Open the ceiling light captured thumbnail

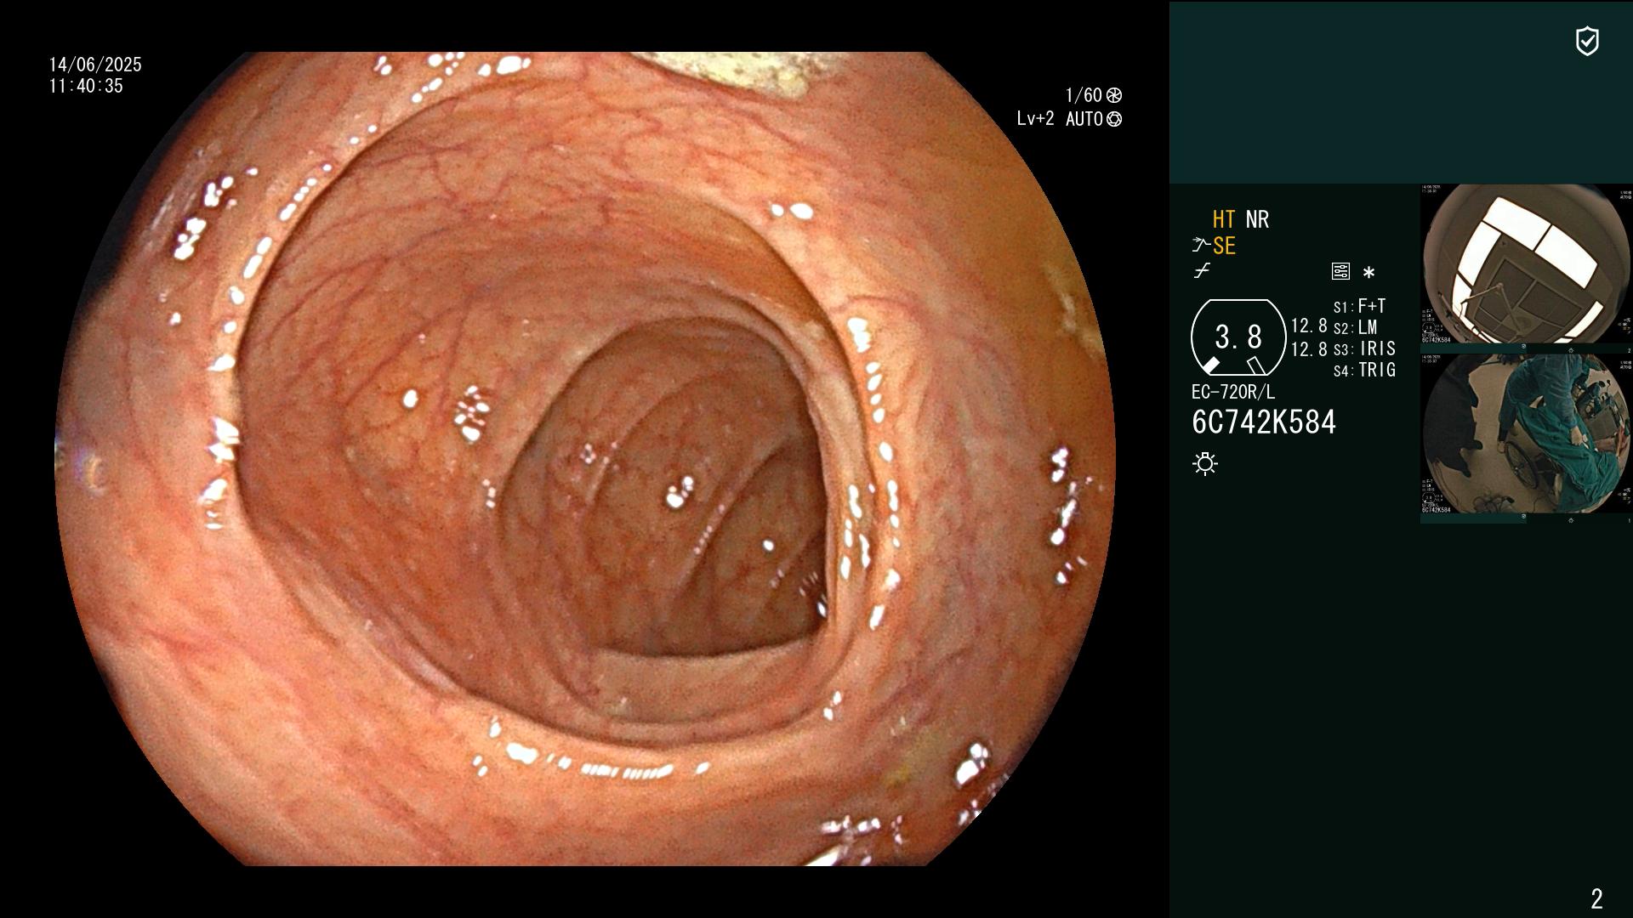coord(1526,265)
